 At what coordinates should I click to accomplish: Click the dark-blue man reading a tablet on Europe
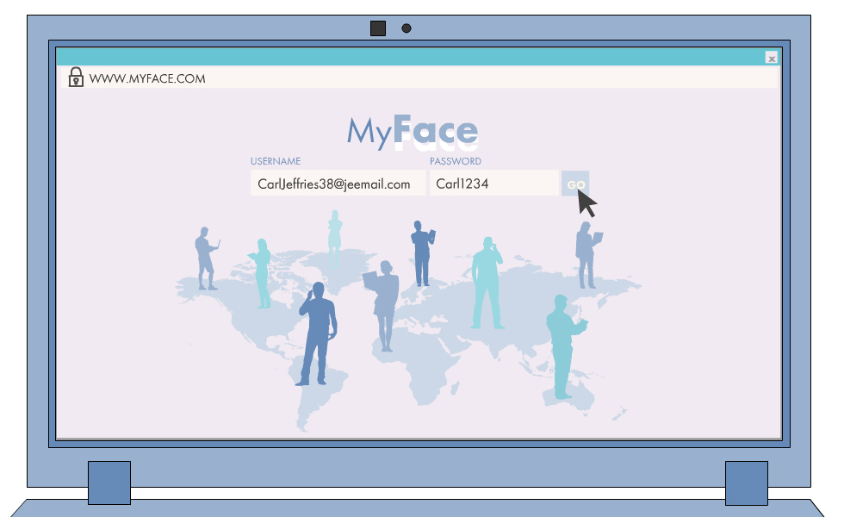point(422,253)
